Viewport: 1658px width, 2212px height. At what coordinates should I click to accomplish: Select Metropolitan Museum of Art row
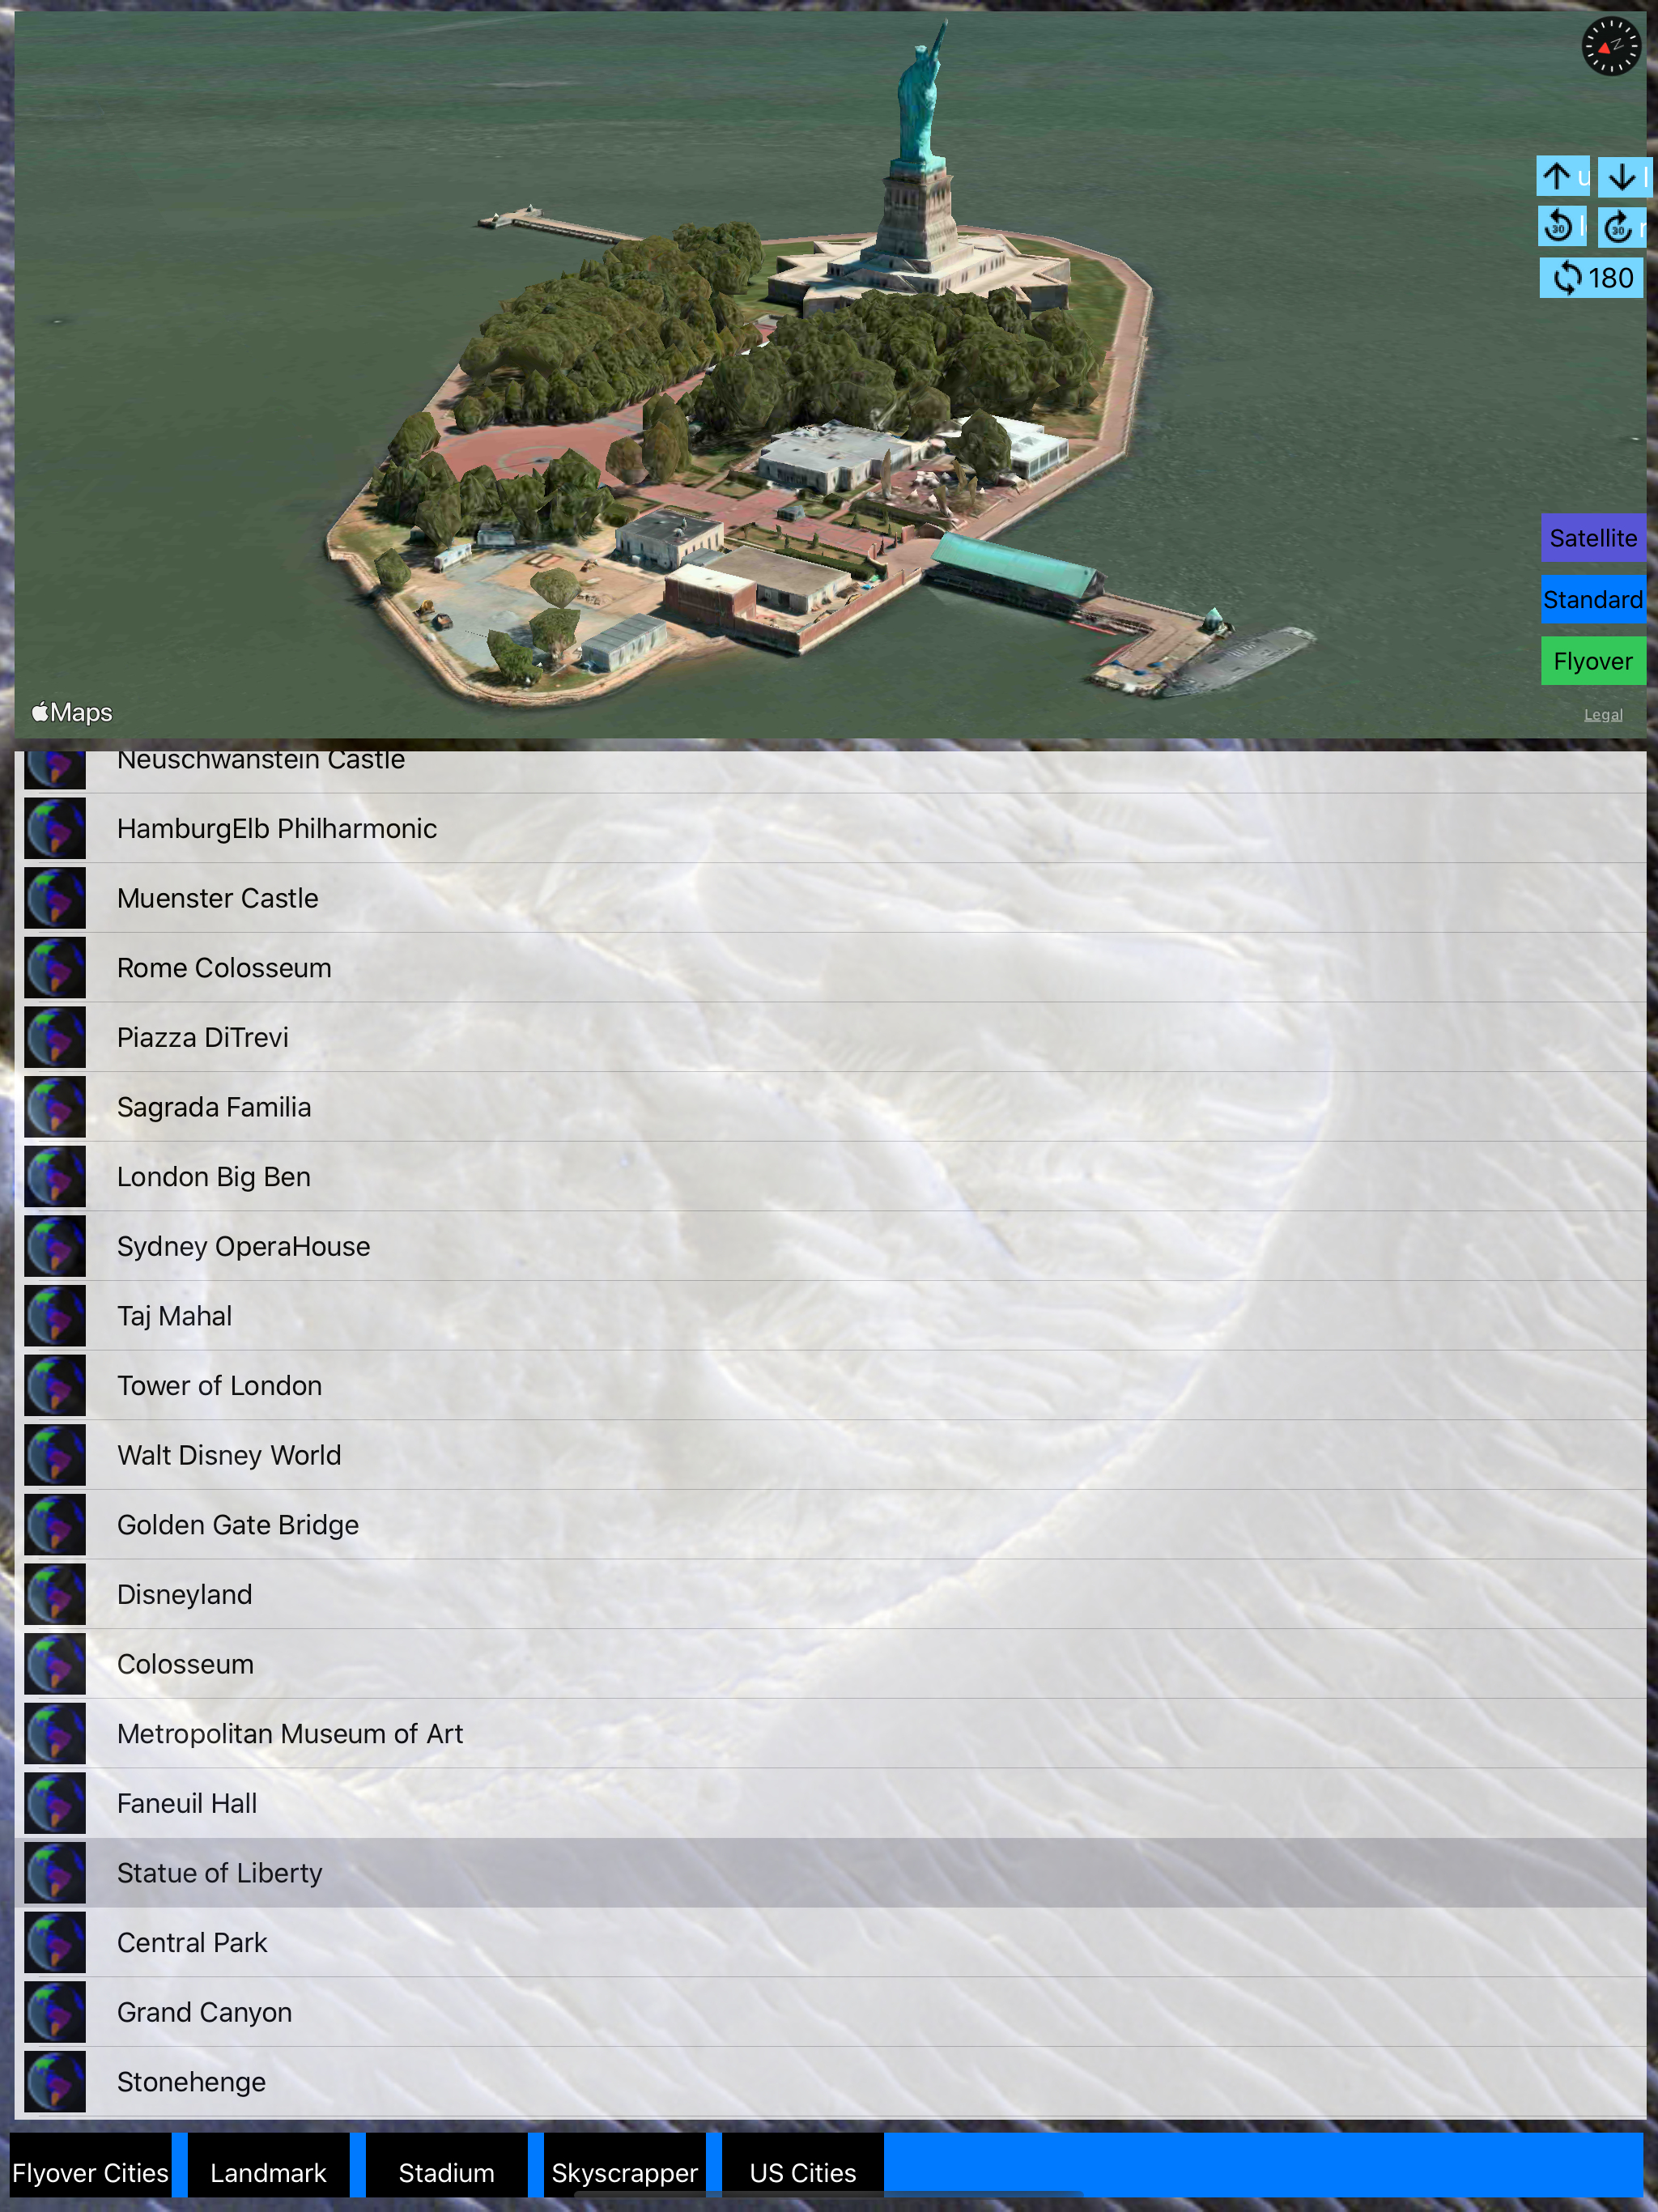[830, 1734]
